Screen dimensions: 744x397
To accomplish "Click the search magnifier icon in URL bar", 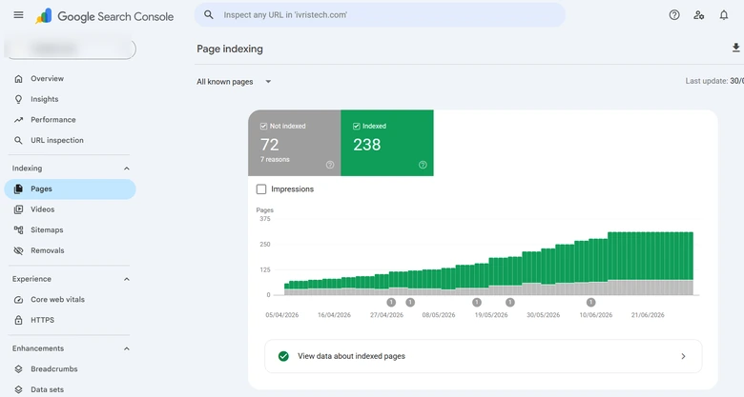I will click(x=208, y=14).
